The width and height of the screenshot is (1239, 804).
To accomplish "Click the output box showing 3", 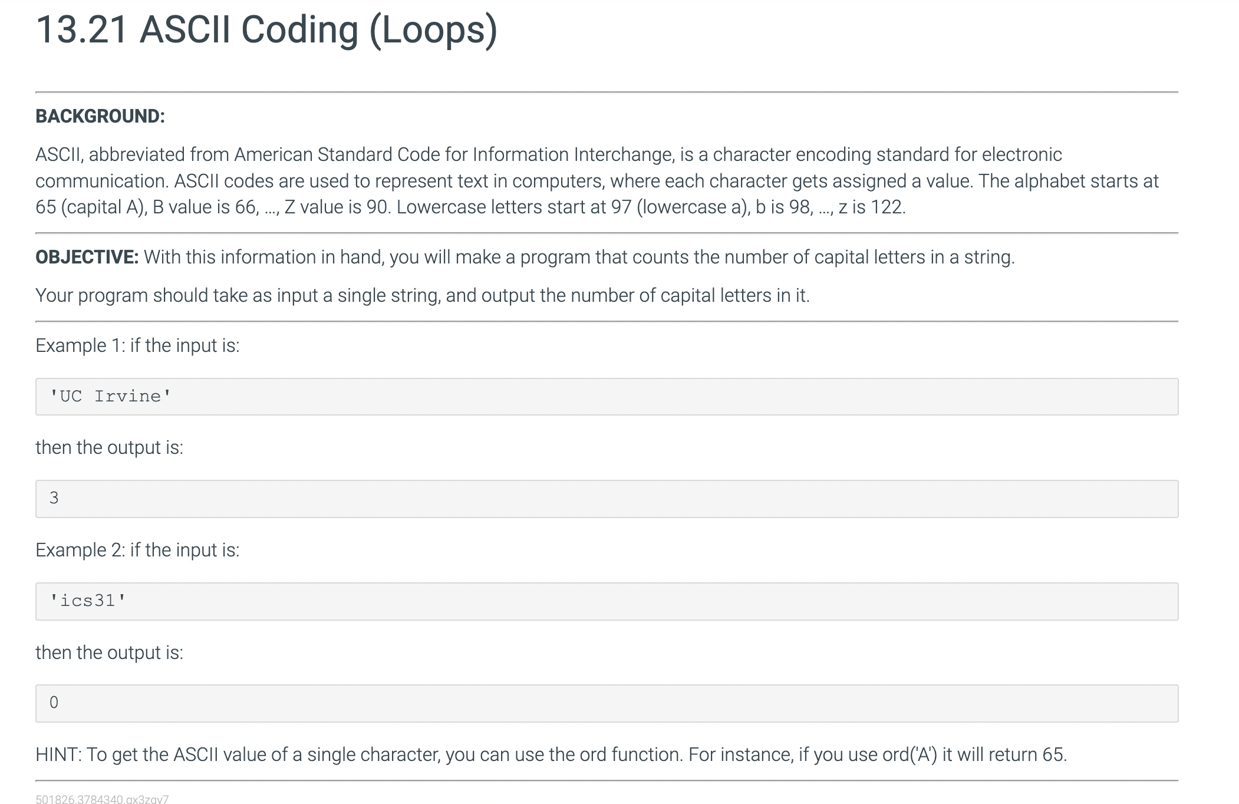I will [607, 499].
